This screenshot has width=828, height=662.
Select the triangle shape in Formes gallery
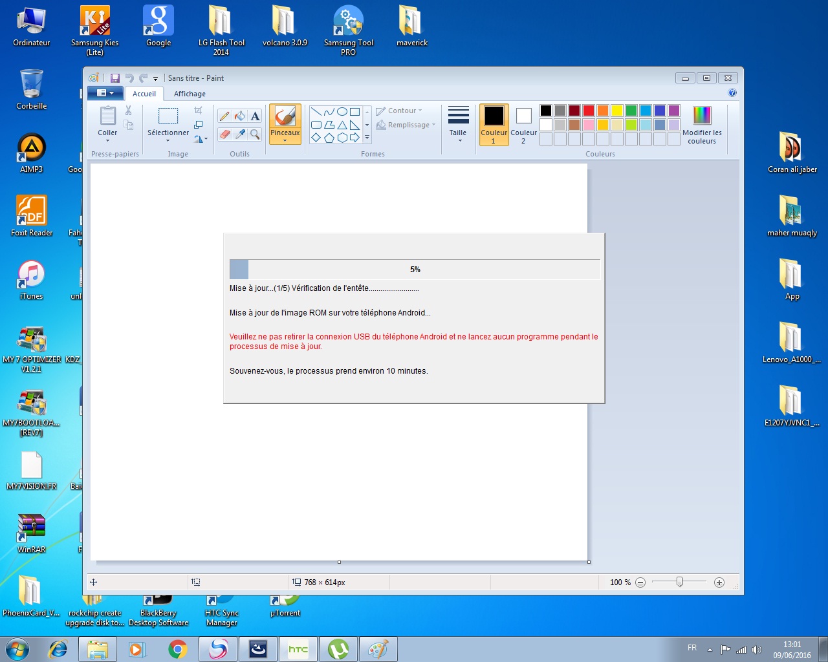pyautogui.click(x=342, y=125)
